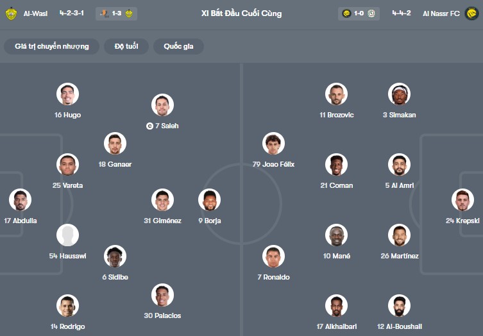Click Joao Félix's player portrait
This screenshot has height=336, width=483.
click(x=273, y=144)
